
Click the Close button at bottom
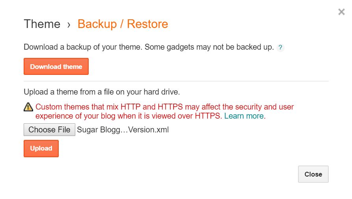click(x=313, y=174)
